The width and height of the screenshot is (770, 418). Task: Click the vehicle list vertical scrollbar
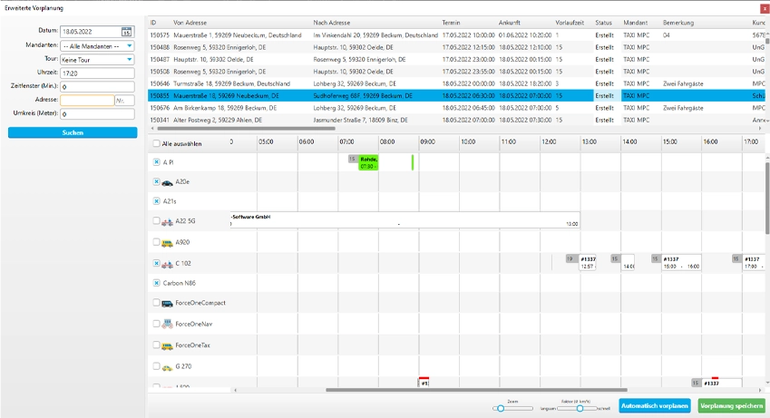tap(767, 198)
